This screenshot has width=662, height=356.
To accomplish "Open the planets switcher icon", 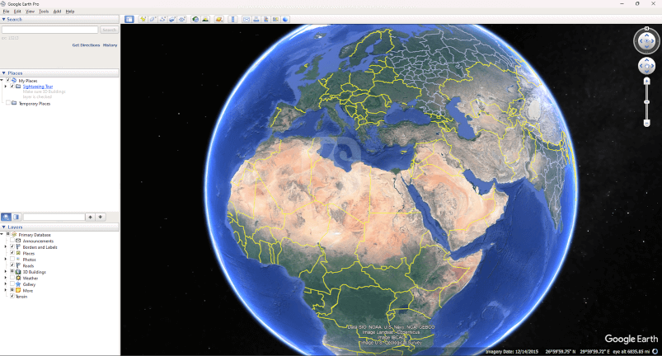I will (218, 20).
